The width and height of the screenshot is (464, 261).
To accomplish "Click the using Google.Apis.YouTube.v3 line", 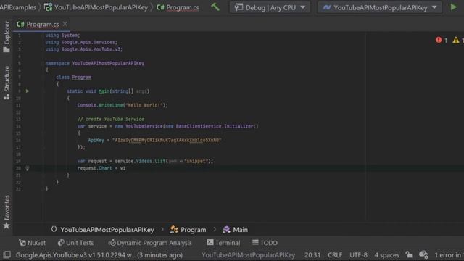I will click(84, 49).
